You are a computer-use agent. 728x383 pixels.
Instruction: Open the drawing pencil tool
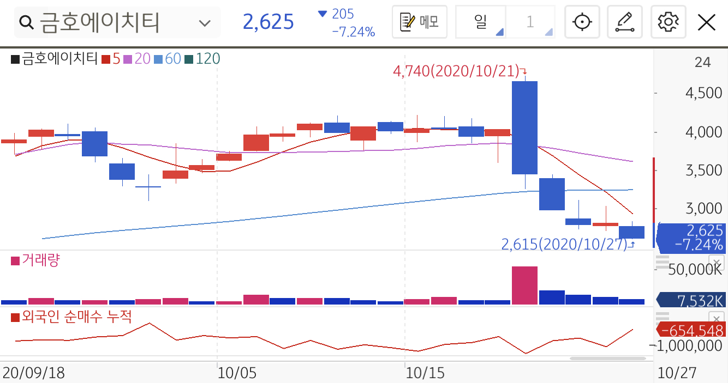[625, 22]
